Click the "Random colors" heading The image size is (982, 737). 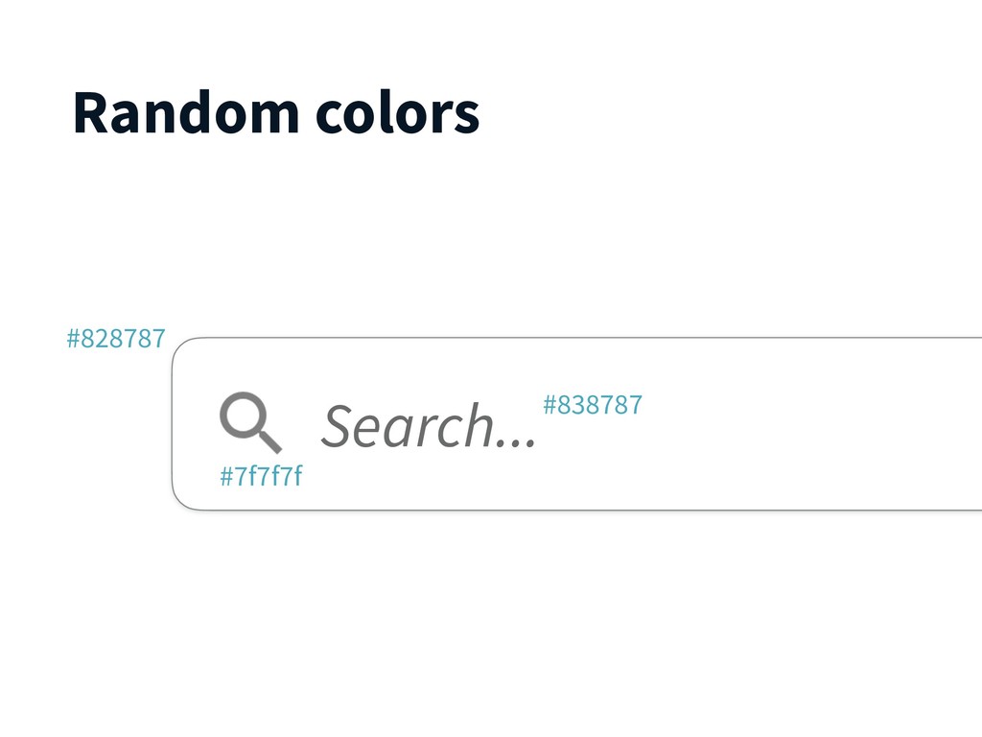pyautogui.click(x=276, y=113)
